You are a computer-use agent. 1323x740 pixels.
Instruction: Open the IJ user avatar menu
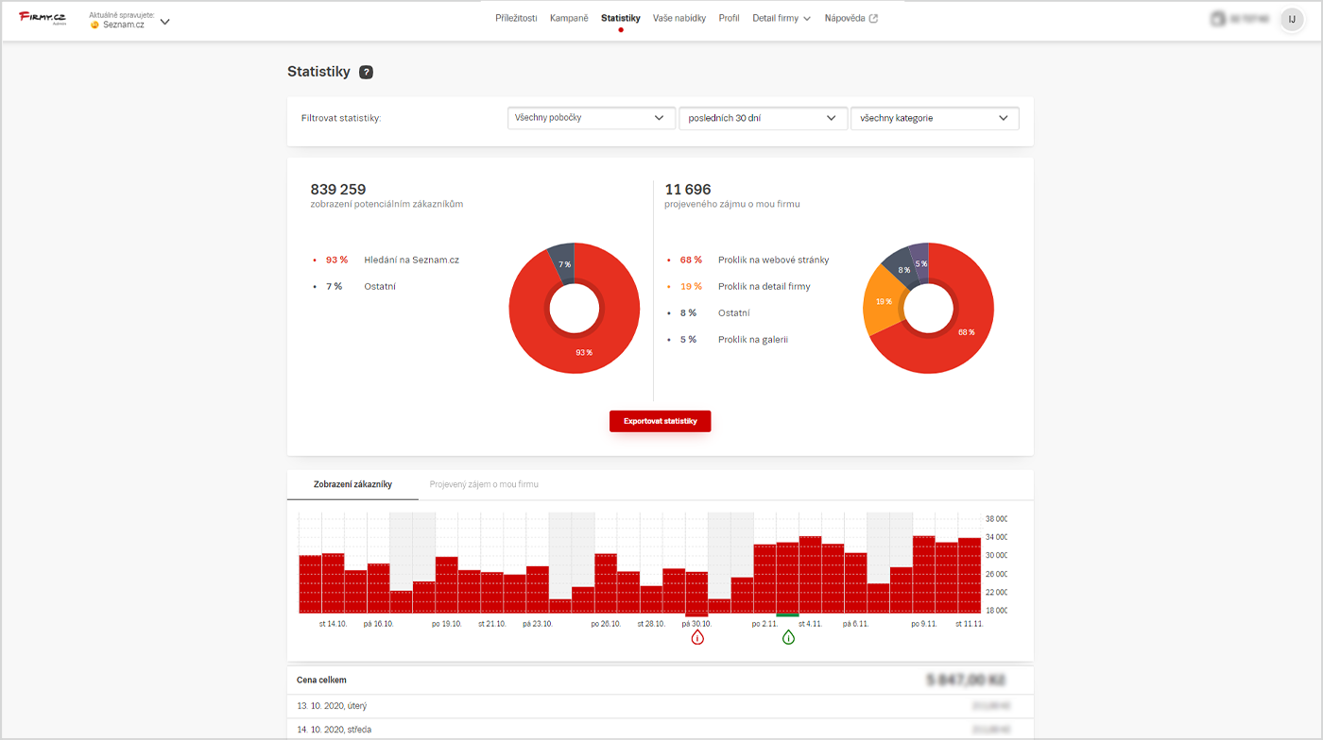click(1292, 19)
